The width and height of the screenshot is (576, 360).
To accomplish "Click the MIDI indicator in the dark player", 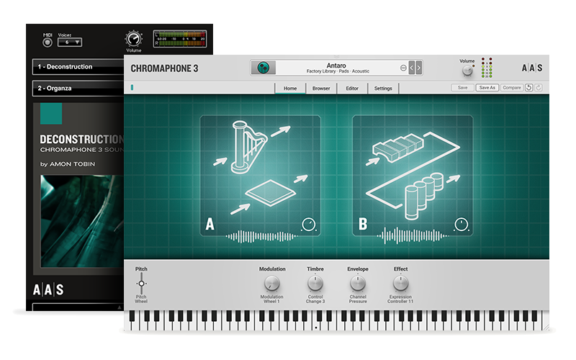I will pyautogui.click(x=48, y=42).
